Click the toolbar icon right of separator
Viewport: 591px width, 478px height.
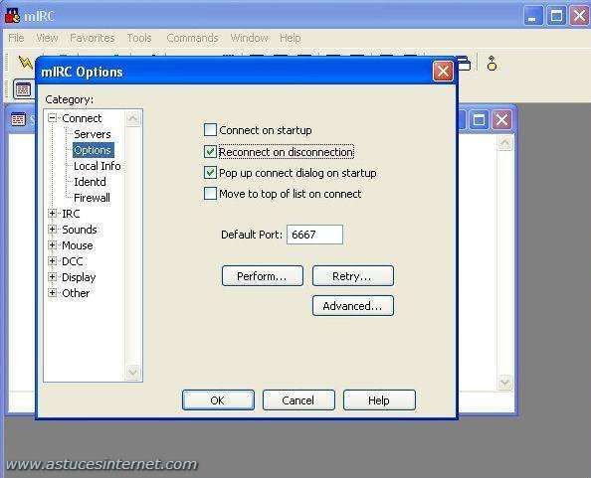coord(492,64)
